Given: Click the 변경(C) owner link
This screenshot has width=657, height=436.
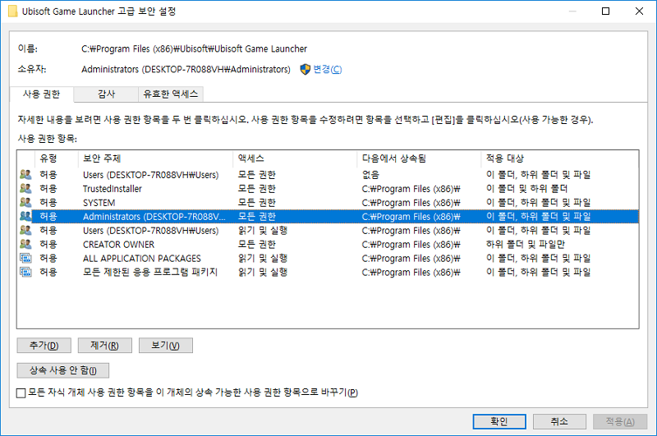Looking at the screenshot, I should coord(327,70).
